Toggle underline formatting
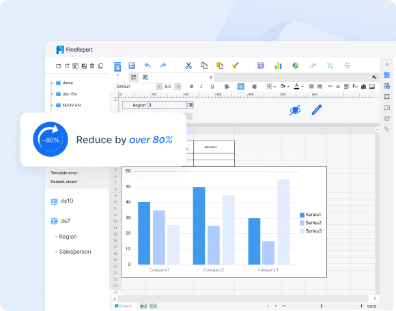The height and width of the screenshot is (311, 396). click(212, 87)
